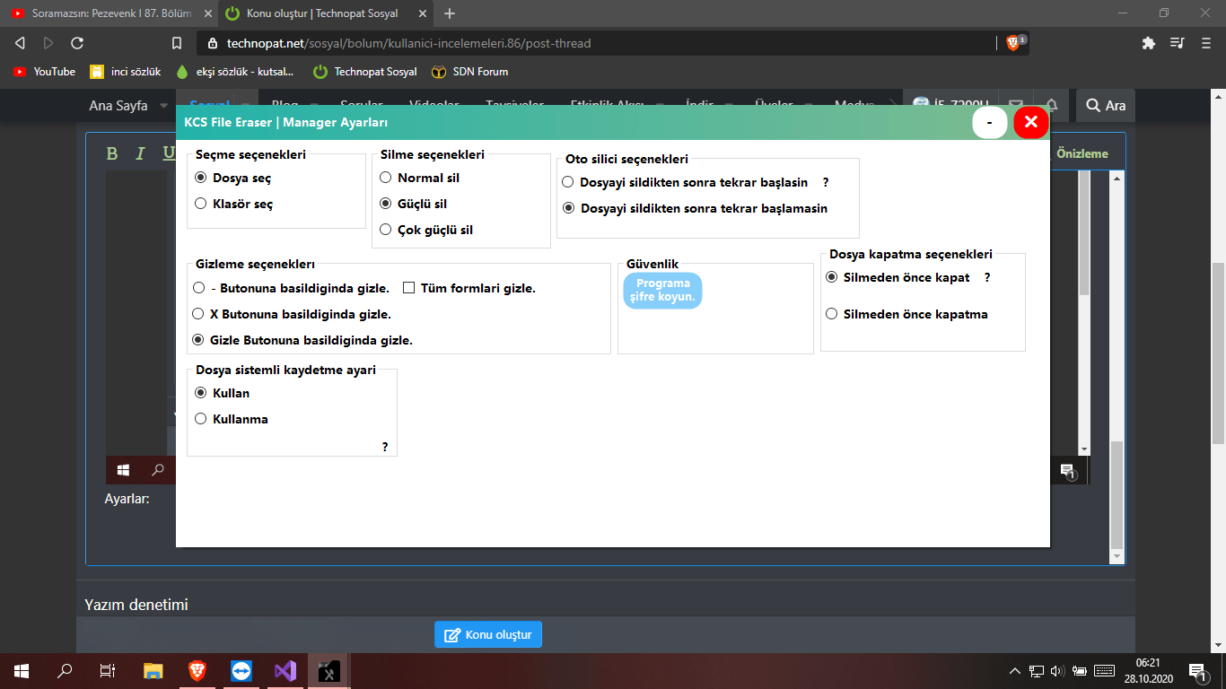Close the "Konu oluştur" Technopat tab
1226x689 pixels.
(x=423, y=13)
